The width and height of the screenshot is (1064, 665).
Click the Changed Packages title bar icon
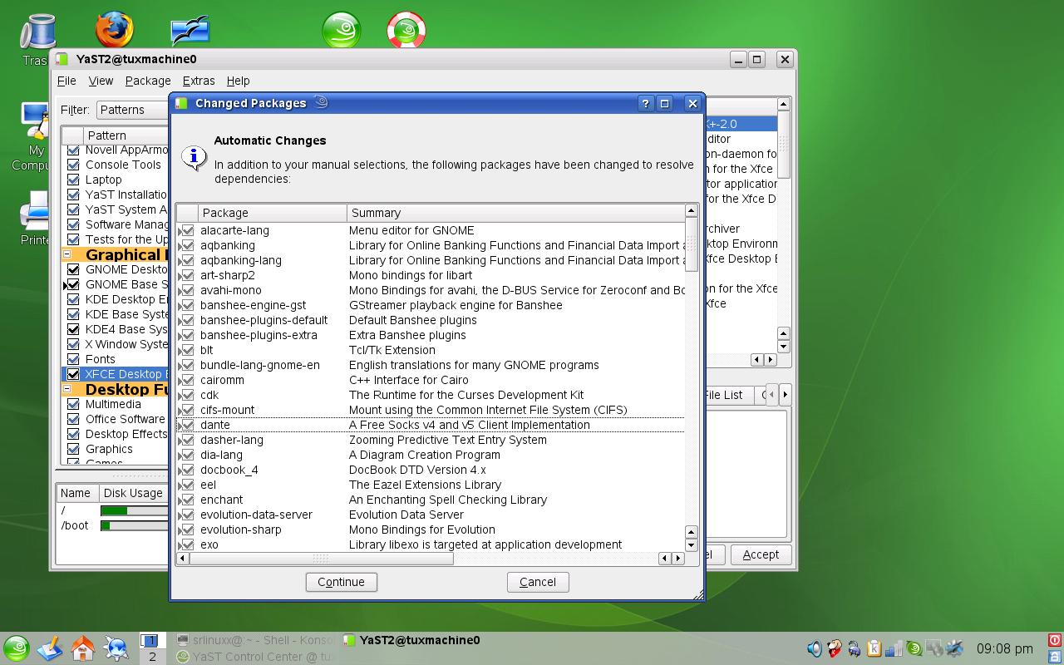pyautogui.click(x=181, y=103)
